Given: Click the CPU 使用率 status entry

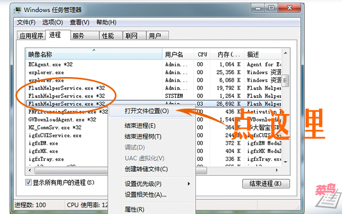Looking at the screenshot, I should coord(87,205).
